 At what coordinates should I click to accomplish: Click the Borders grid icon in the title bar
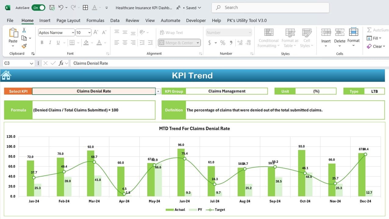coord(85,8)
